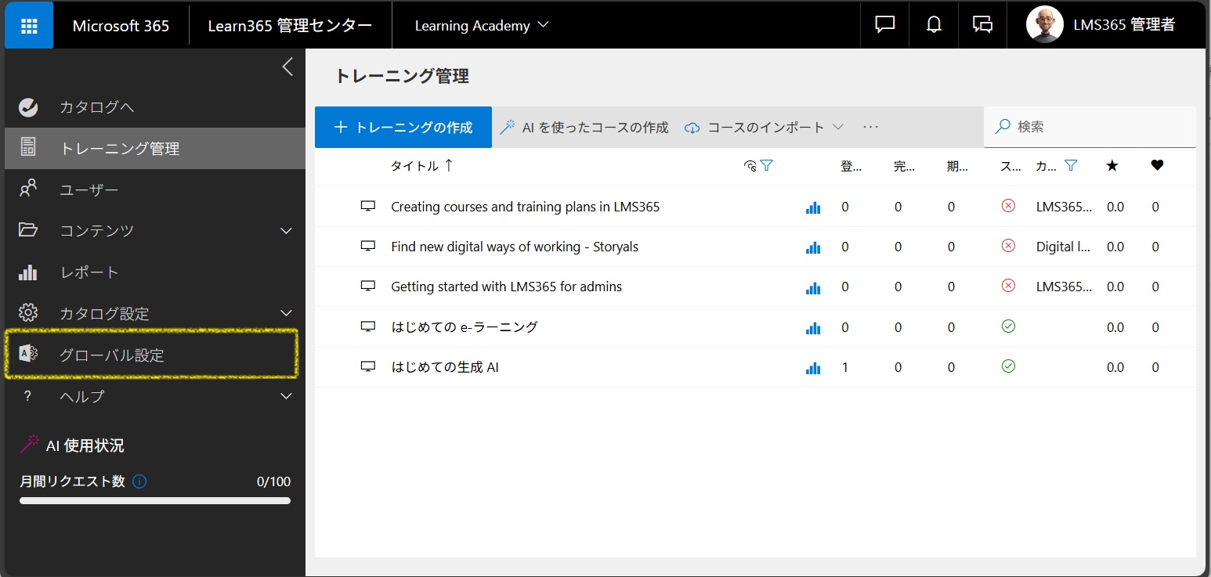The image size is (1211, 577).
Task: Click green published status for はじめての生成 AI
Action: 1008,366
